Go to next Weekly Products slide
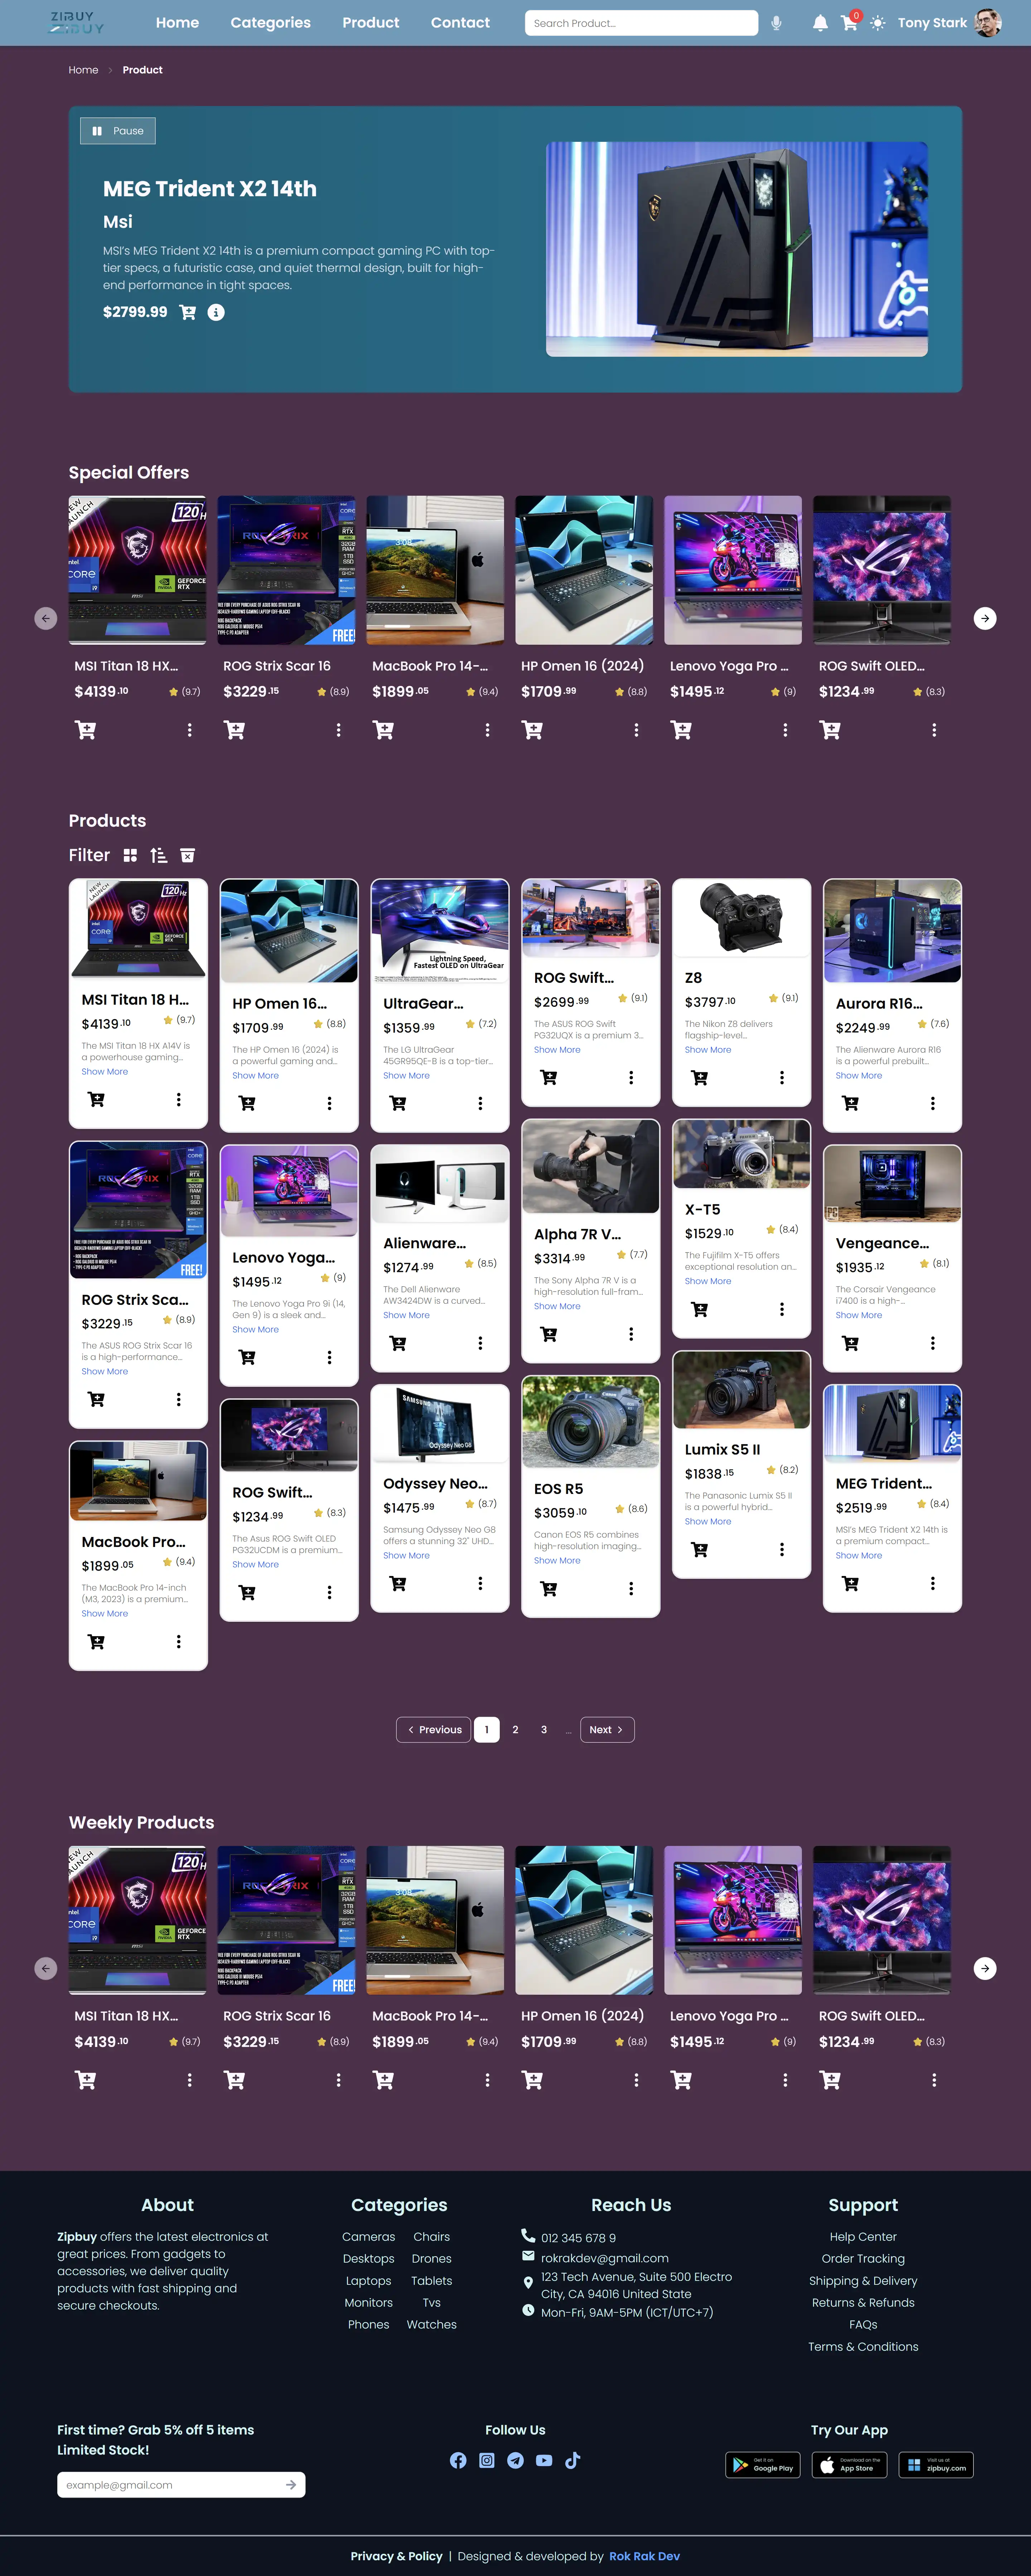 985,1968
